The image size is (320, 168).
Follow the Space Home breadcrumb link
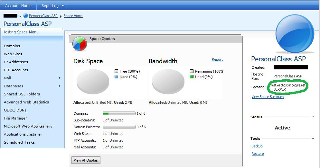click(73, 16)
